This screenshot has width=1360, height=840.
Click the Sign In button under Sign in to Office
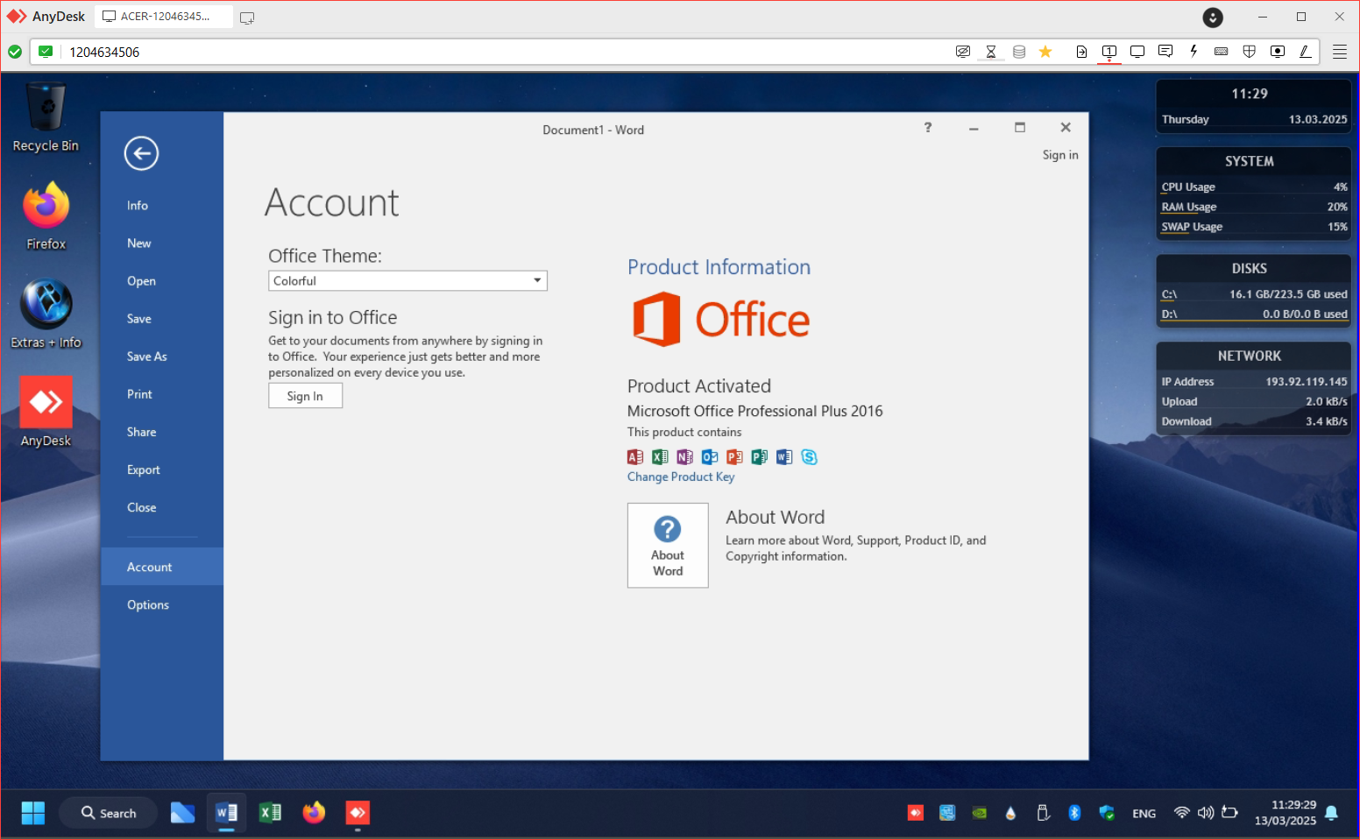point(305,396)
